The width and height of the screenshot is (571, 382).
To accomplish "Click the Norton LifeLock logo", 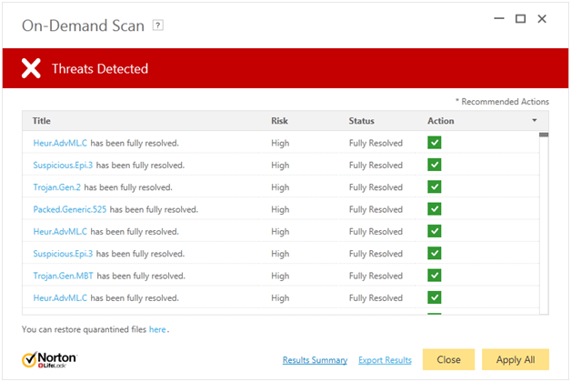I will click(49, 359).
